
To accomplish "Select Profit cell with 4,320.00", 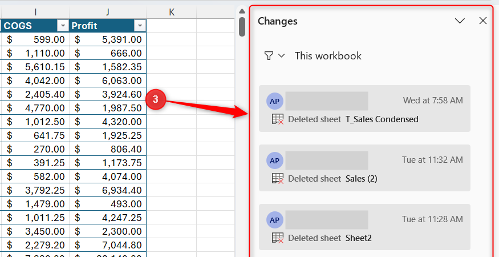I will click(x=108, y=122).
